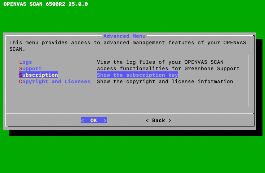Open Copyright and Licenses entry
The image size is (265, 173).
point(54,81)
